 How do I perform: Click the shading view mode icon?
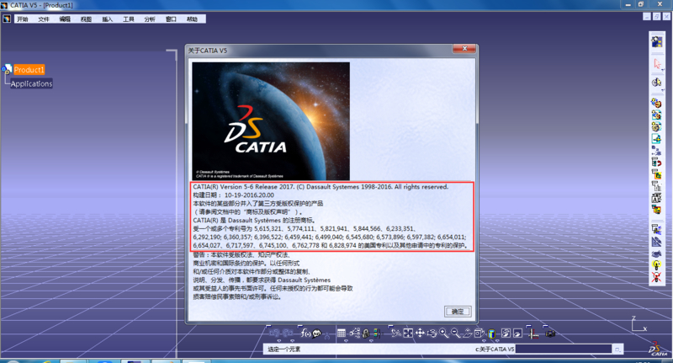point(492,334)
